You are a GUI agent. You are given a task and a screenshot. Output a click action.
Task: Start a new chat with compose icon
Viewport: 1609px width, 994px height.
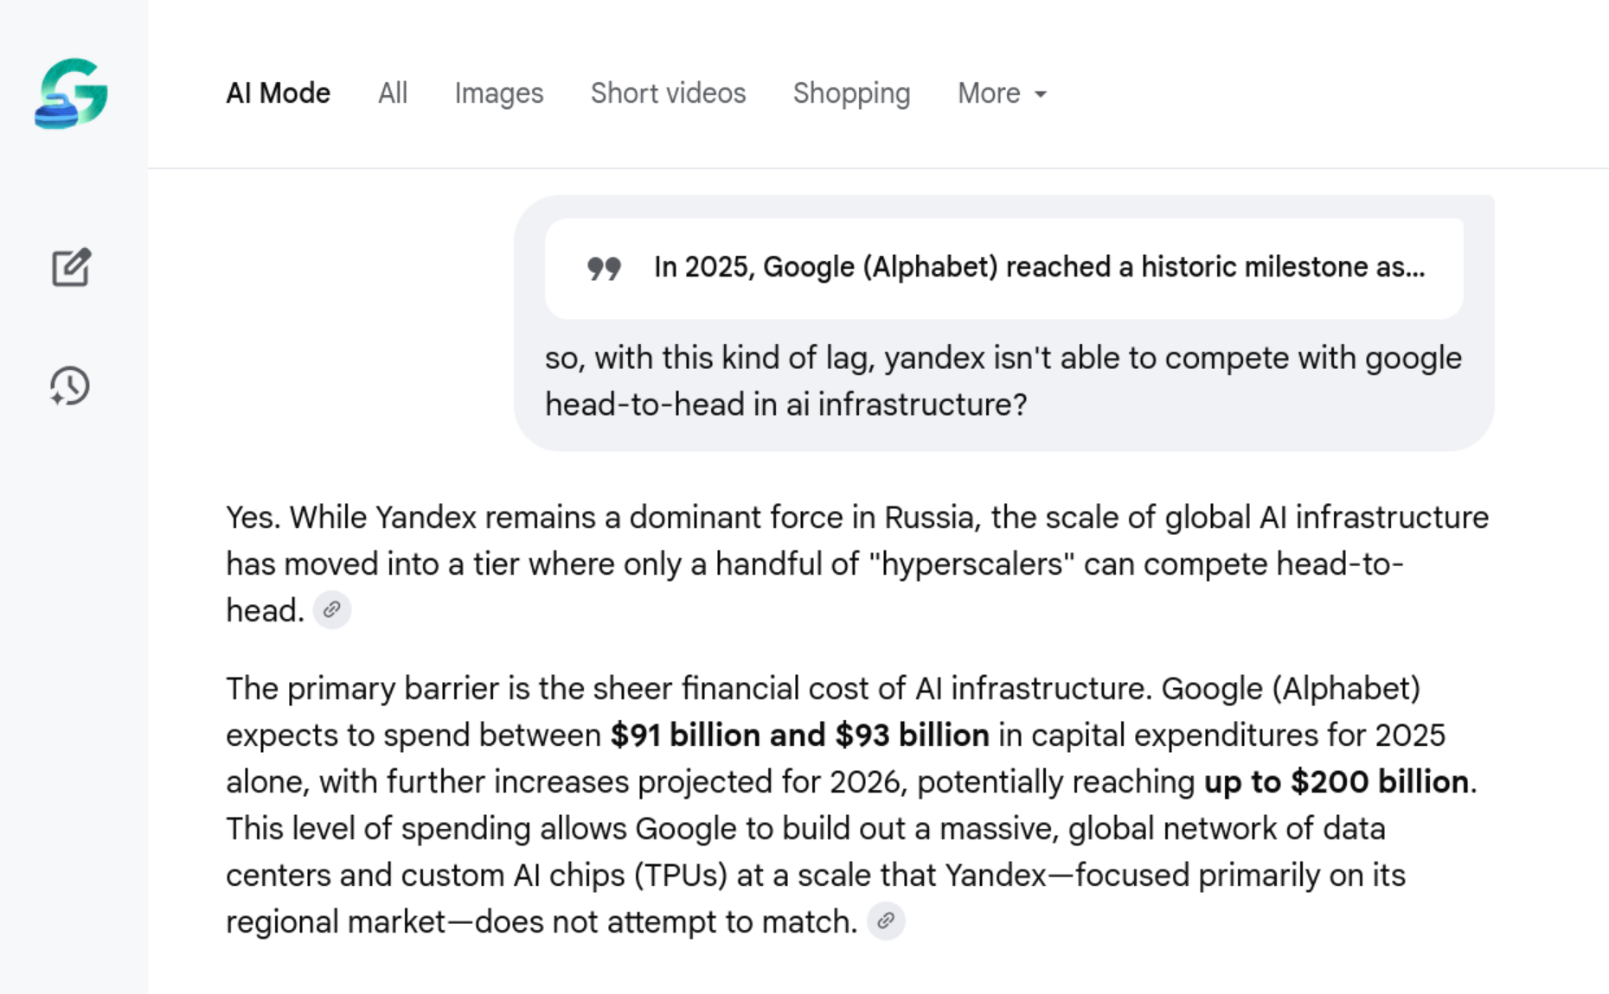71,267
